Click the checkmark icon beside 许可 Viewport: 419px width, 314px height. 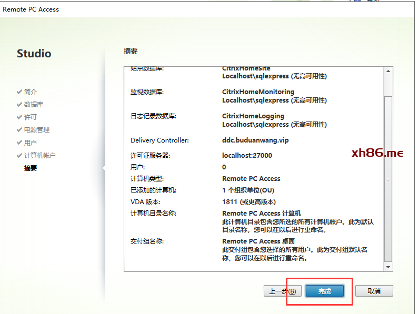point(19,117)
